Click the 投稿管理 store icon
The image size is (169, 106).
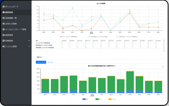pyautogui.click(x=4, y=41)
